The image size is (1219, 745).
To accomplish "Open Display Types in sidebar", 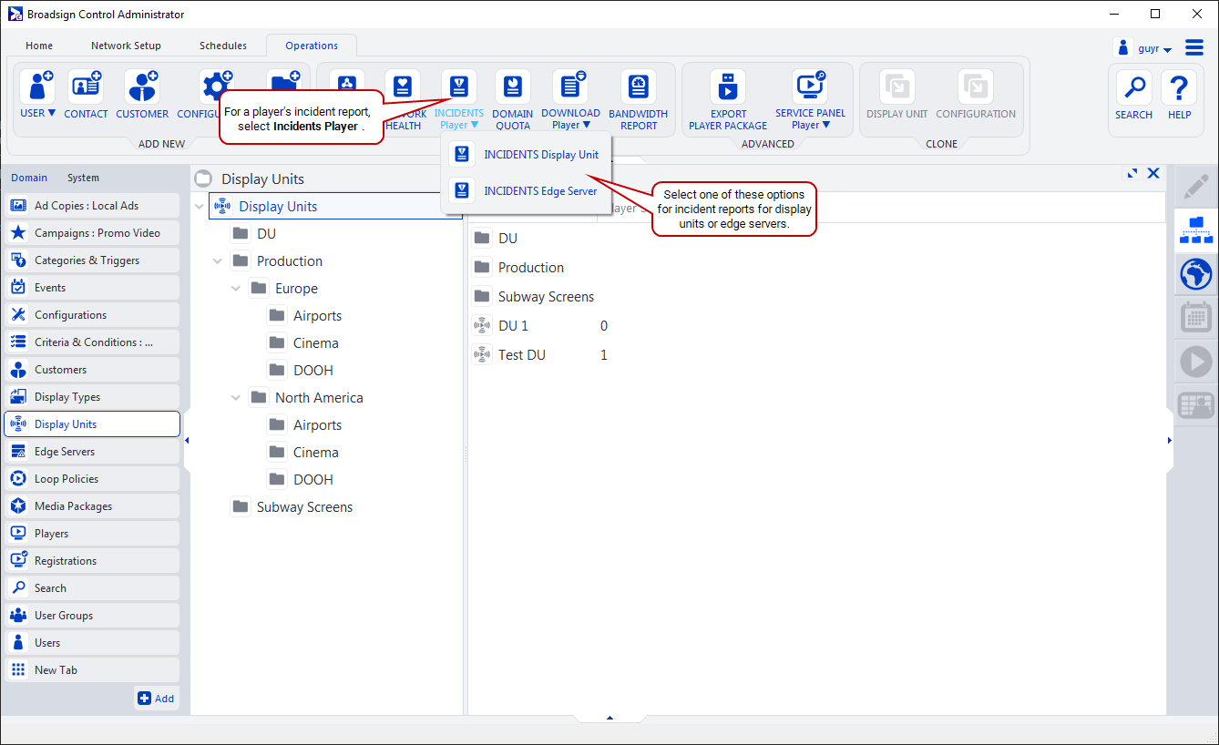I will coord(92,397).
